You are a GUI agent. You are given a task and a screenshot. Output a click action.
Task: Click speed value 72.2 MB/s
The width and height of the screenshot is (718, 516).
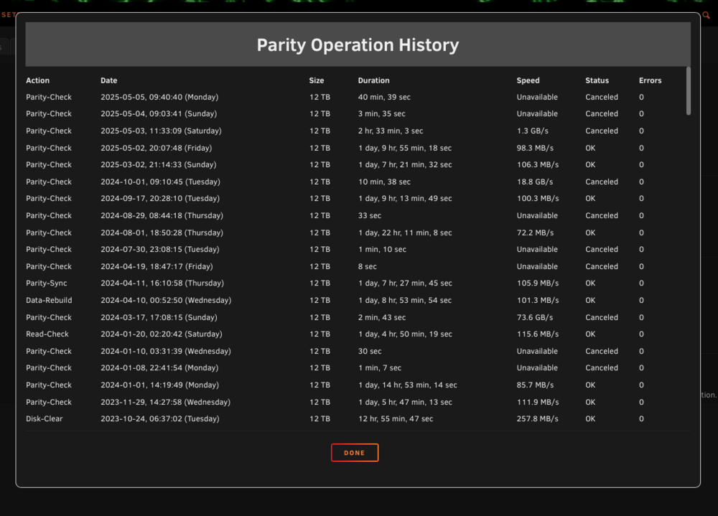[535, 233]
